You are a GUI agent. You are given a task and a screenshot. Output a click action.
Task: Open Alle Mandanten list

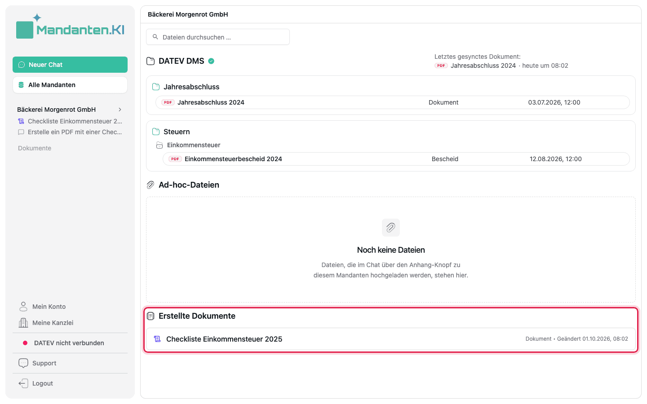(x=70, y=85)
